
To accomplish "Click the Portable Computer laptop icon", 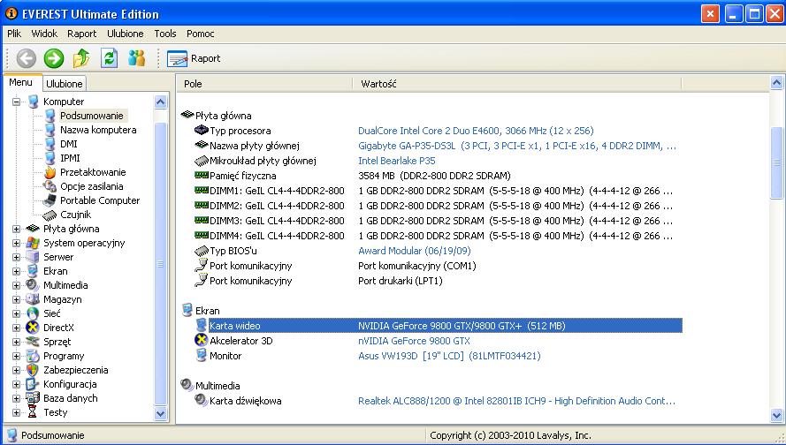I will coord(50,200).
